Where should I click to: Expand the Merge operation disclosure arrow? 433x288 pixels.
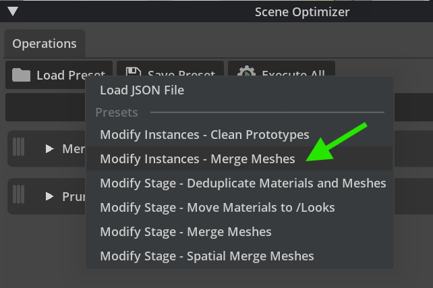(x=50, y=148)
